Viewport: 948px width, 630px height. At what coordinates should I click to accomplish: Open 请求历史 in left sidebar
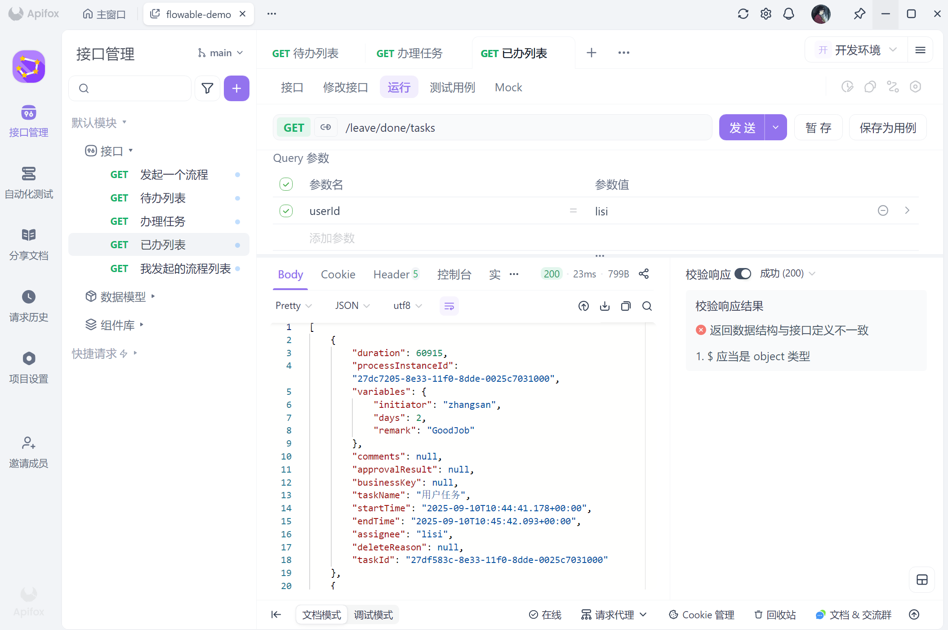click(29, 305)
